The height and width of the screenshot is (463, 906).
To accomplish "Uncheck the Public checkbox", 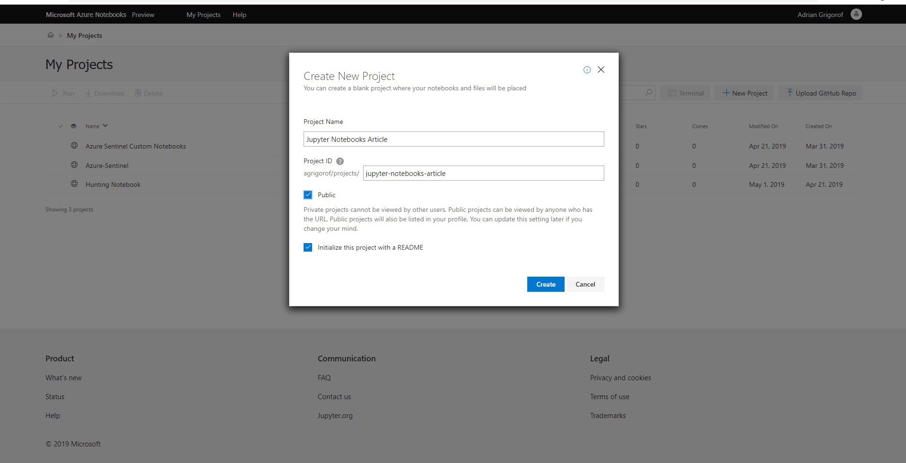I will [308, 195].
